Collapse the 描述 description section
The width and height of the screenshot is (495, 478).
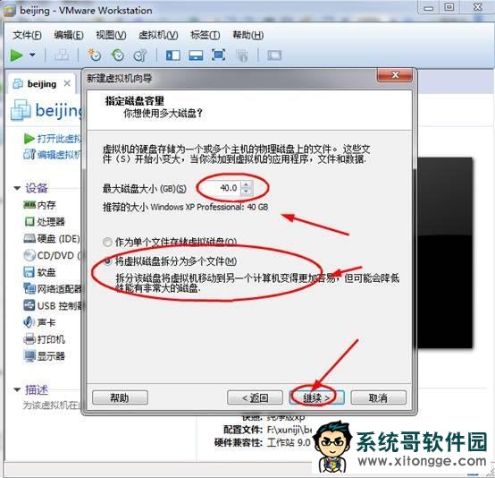click(x=17, y=389)
